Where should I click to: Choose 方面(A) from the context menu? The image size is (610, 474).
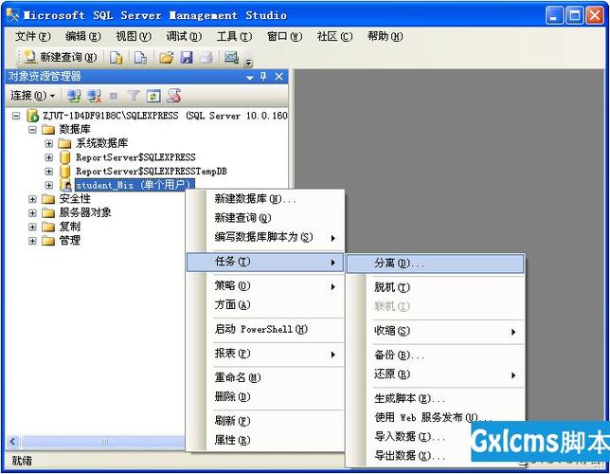(x=265, y=305)
